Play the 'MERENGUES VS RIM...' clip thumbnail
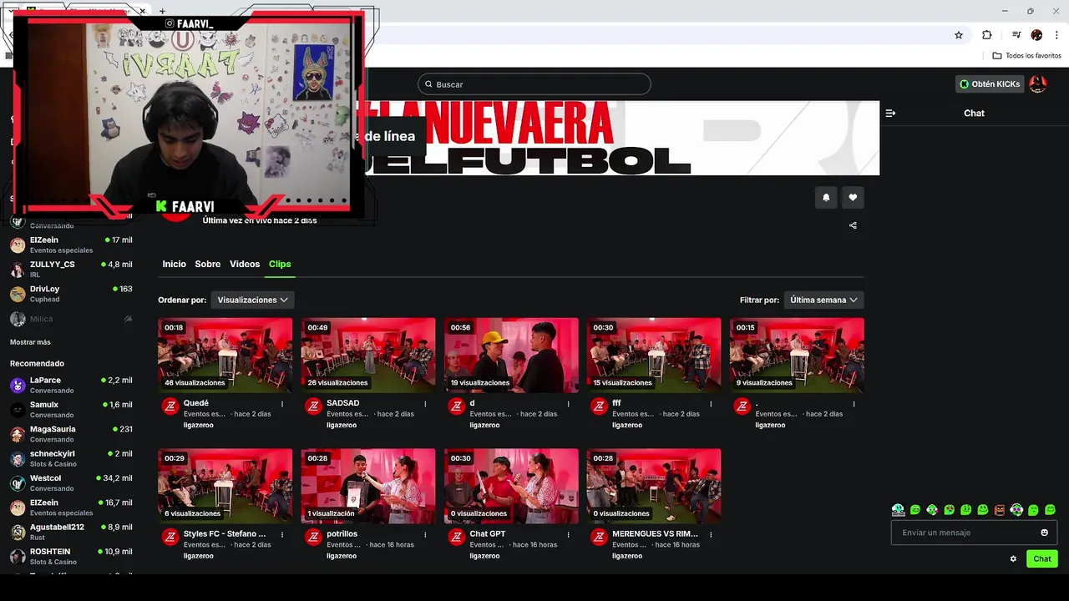 654,486
